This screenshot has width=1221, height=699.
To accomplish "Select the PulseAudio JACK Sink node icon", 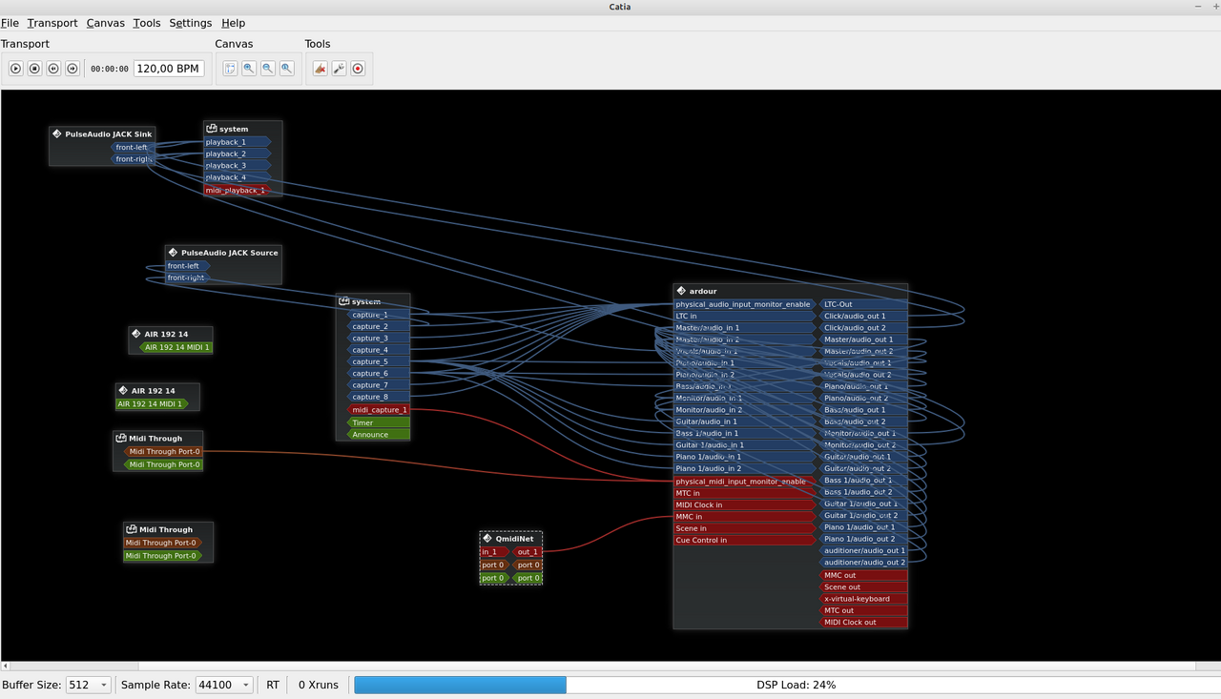I will pyautogui.click(x=57, y=134).
